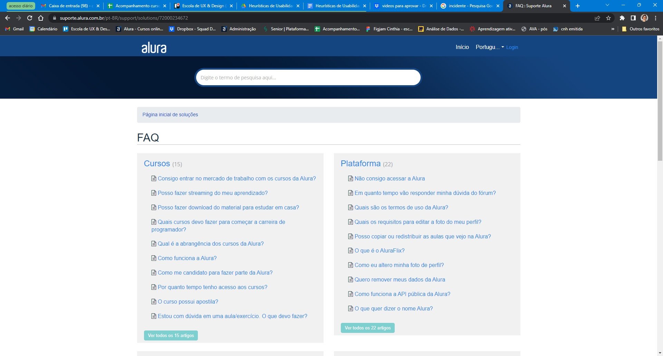Viewport: 663px width, 356px height.
Task: Go back using the browser back arrow
Action: tap(8, 18)
